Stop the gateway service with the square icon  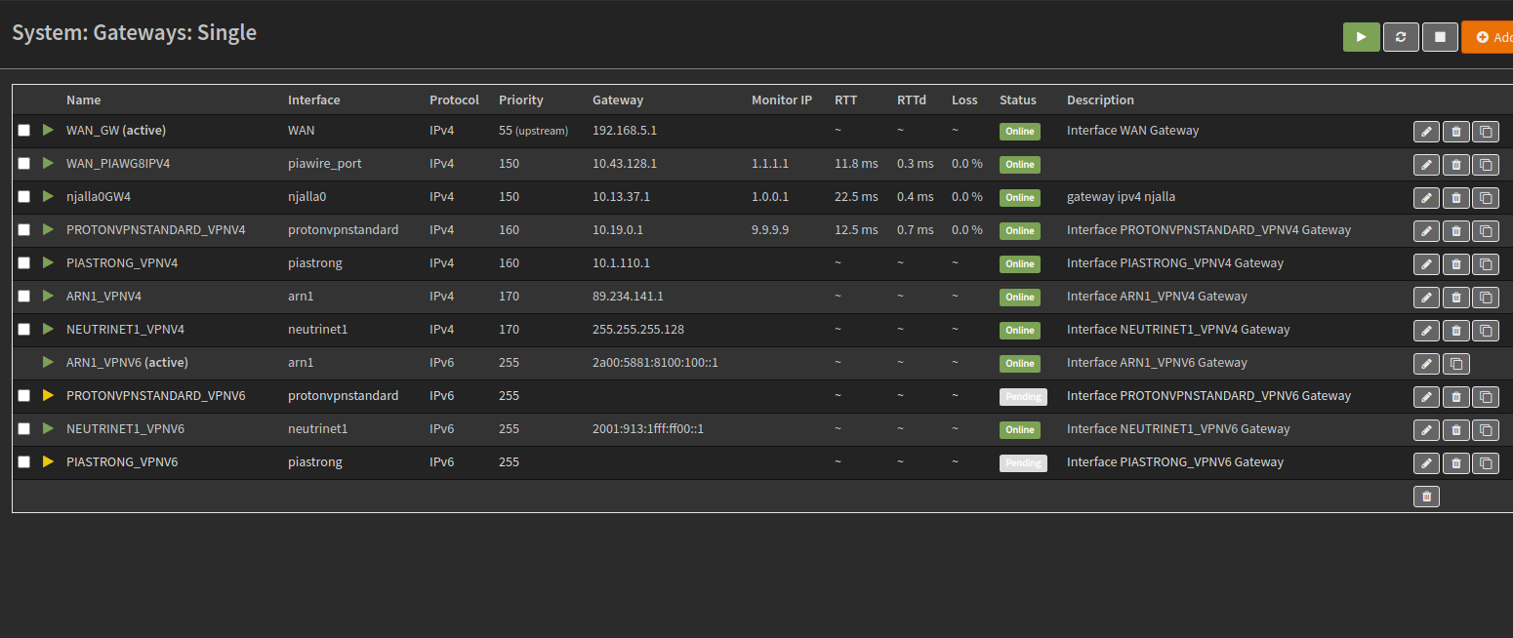(x=1440, y=37)
